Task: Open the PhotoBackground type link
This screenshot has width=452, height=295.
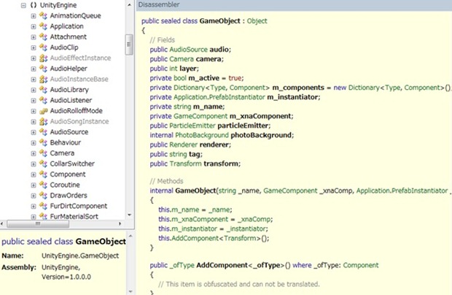Action: point(202,135)
